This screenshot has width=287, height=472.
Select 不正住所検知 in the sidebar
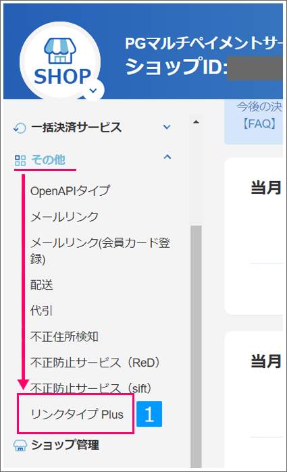[64, 336]
